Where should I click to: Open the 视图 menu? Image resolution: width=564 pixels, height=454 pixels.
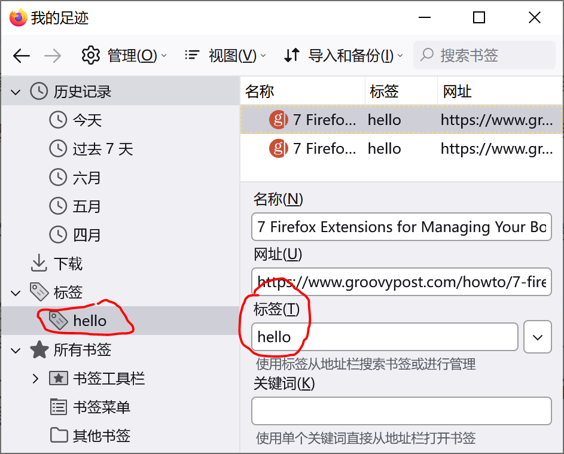[225, 56]
